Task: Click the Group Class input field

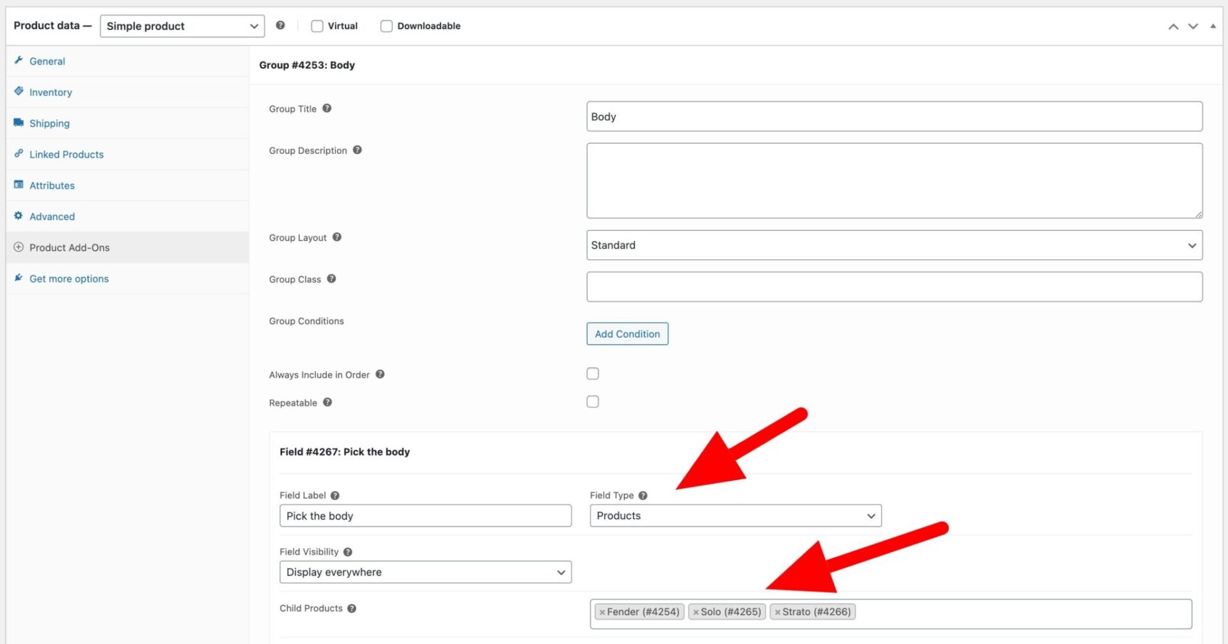Action: click(x=894, y=287)
